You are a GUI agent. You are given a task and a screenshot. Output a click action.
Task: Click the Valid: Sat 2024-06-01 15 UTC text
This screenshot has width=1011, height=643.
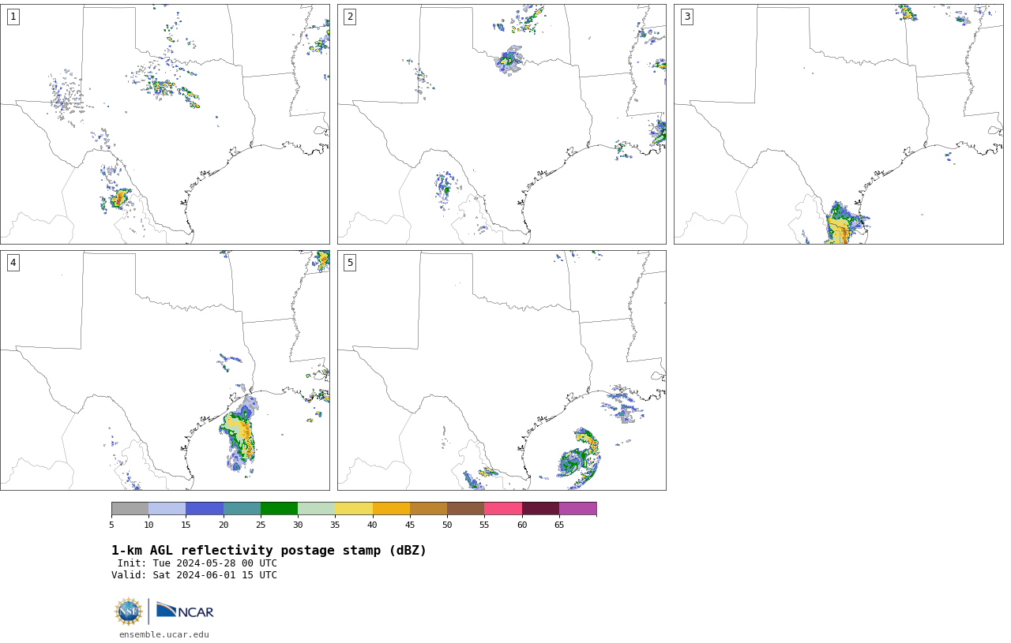click(x=194, y=575)
